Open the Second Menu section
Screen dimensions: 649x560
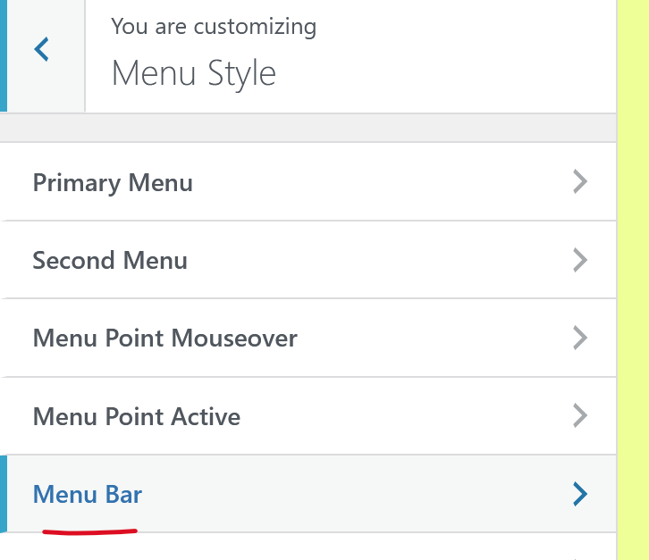(110, 261)
